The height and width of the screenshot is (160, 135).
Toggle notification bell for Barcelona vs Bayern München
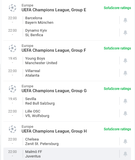coord(125,20)
